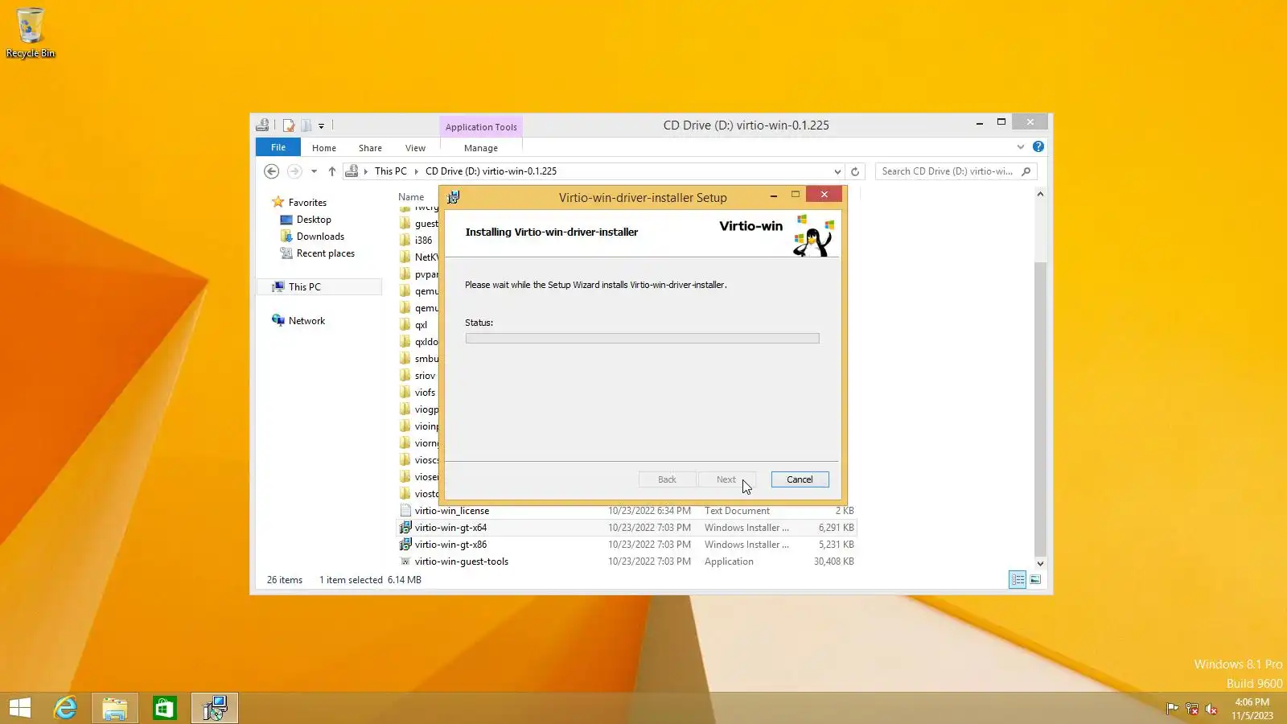Open Explorer Help via the question mark icon
Screen dimensions: 1287x724
tap(1038, 146)
